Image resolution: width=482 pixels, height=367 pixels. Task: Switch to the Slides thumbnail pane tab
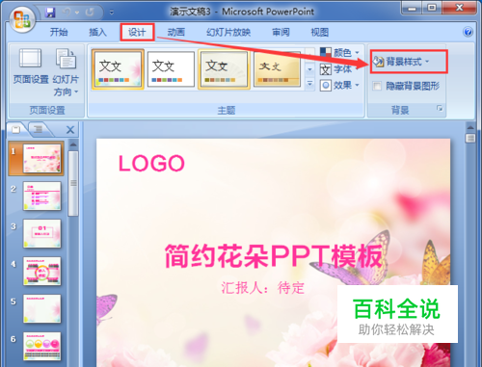click(x=16, y=129)
